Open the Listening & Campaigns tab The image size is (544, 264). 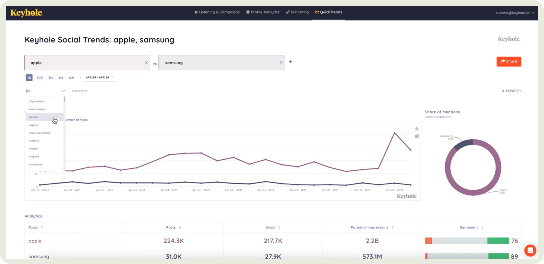pyautogui.click(x=217, y=12)
